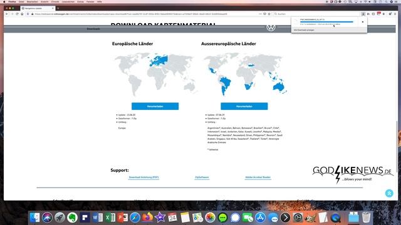Open Firefox in the dock
Screen dimensions: 401x225
click(x=148, y=217)
